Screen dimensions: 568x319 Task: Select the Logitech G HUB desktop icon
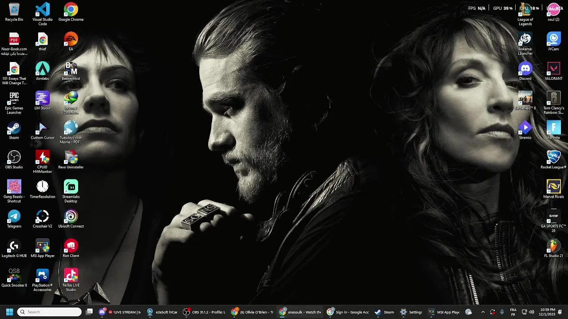pos(14,248)
